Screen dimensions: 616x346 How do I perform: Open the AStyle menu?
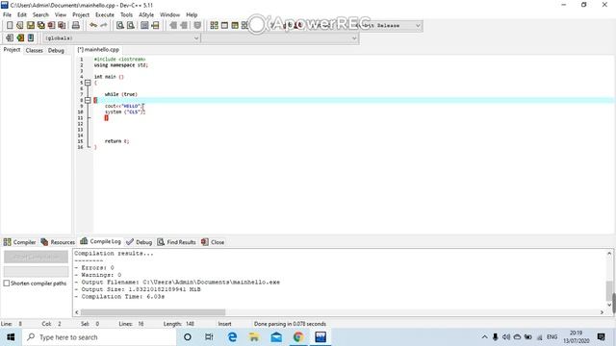(x=146, y=15)
